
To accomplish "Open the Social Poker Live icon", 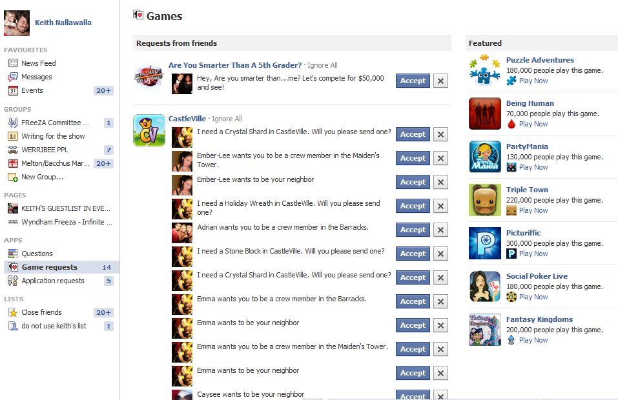I will click(x=485, y=286).
